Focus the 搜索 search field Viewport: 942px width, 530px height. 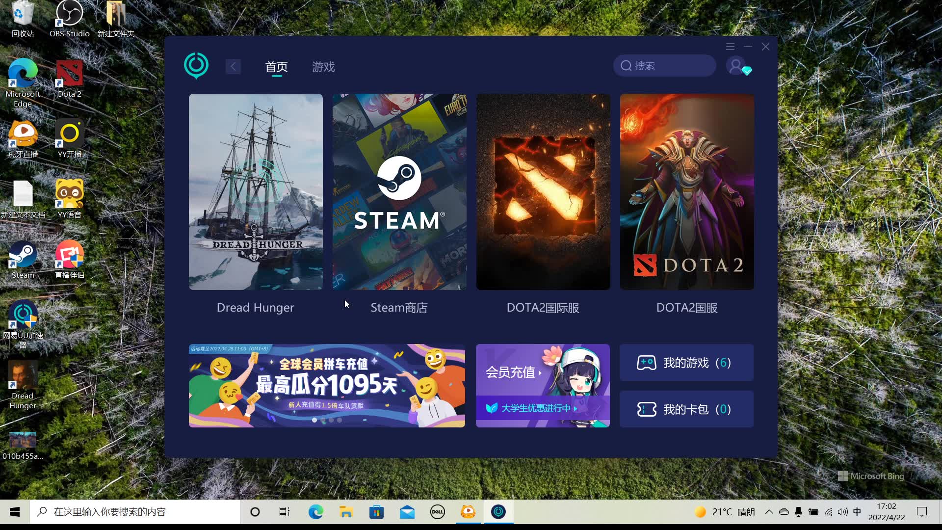click(x=664, y=66)
